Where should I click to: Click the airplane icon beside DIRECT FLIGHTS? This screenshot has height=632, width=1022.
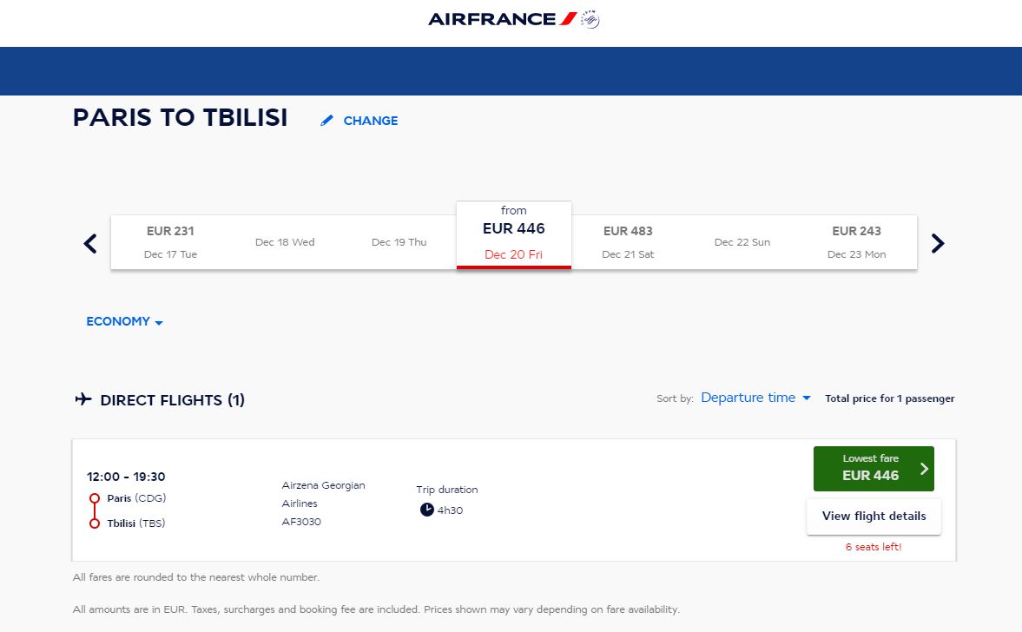coord(82,399)
